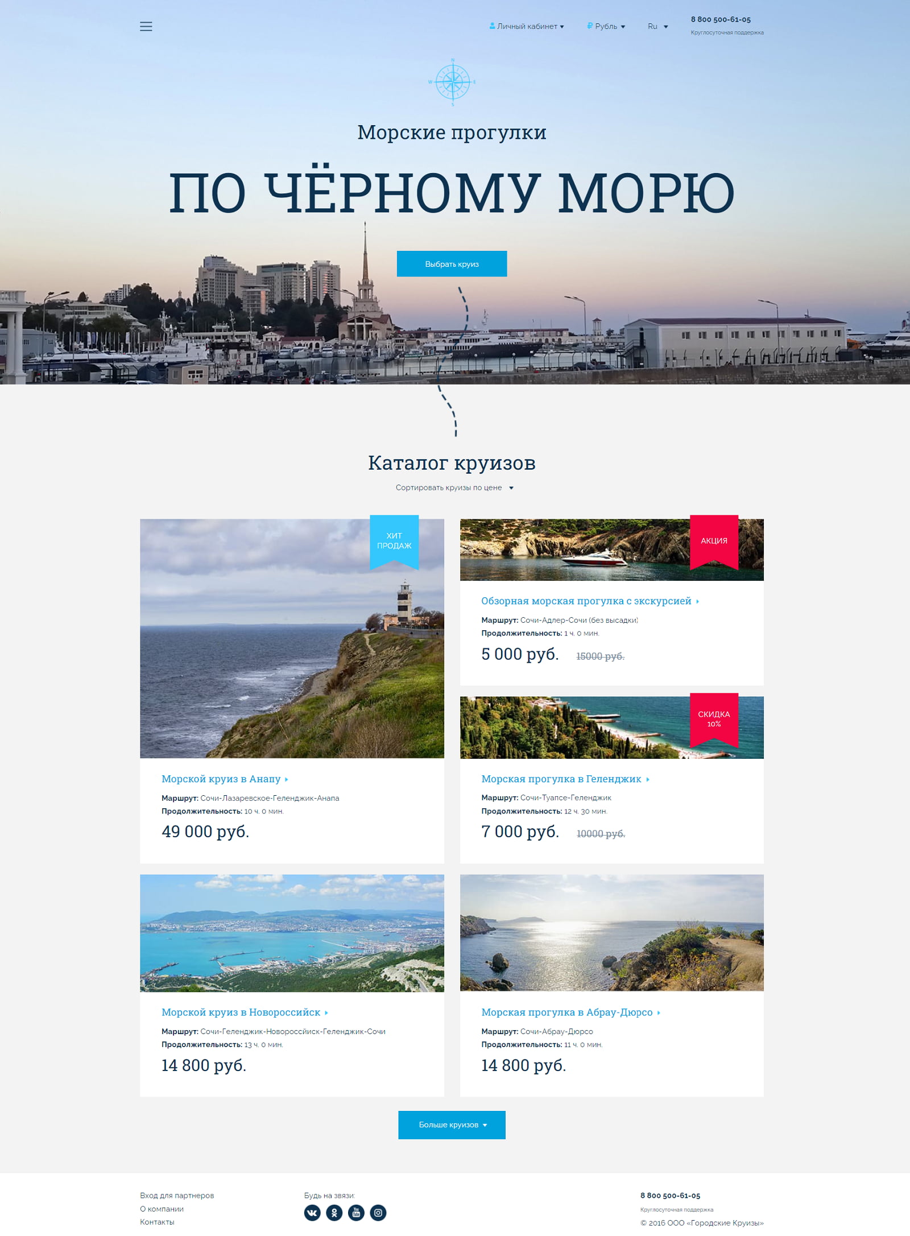Open the О компании footer link
Viewport: 910px width, 1236px height.
(162, 1209)
